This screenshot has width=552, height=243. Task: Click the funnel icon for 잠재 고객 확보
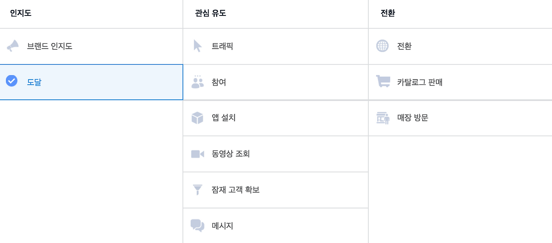(198, 190)
